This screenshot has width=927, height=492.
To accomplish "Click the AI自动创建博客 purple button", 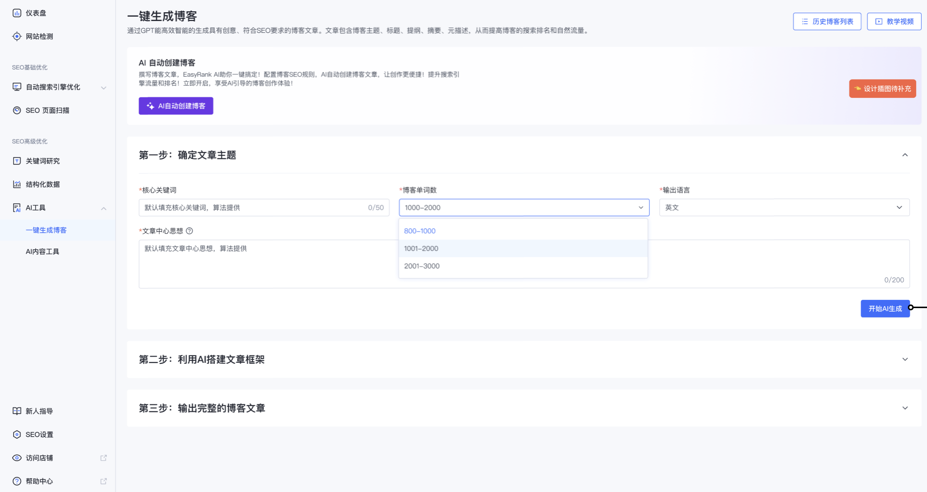I will (x=176, y=106).
